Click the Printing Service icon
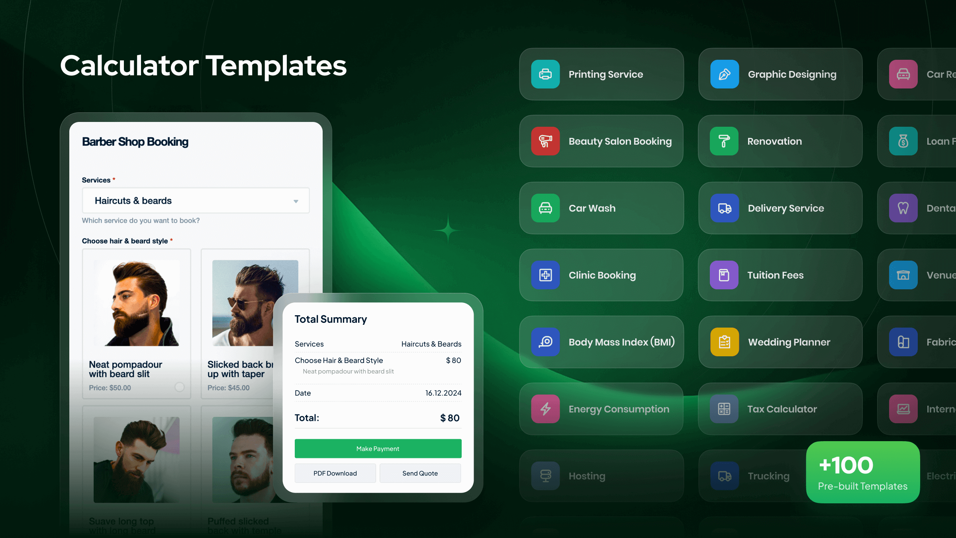The height and width of the screenshot is (538, 956). pyautogui.click(x=546, y=74)
